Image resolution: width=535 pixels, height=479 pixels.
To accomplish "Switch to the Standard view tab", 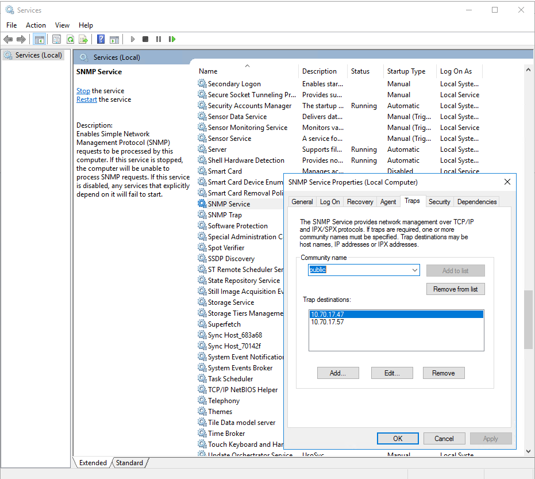I will pos(129,462).
